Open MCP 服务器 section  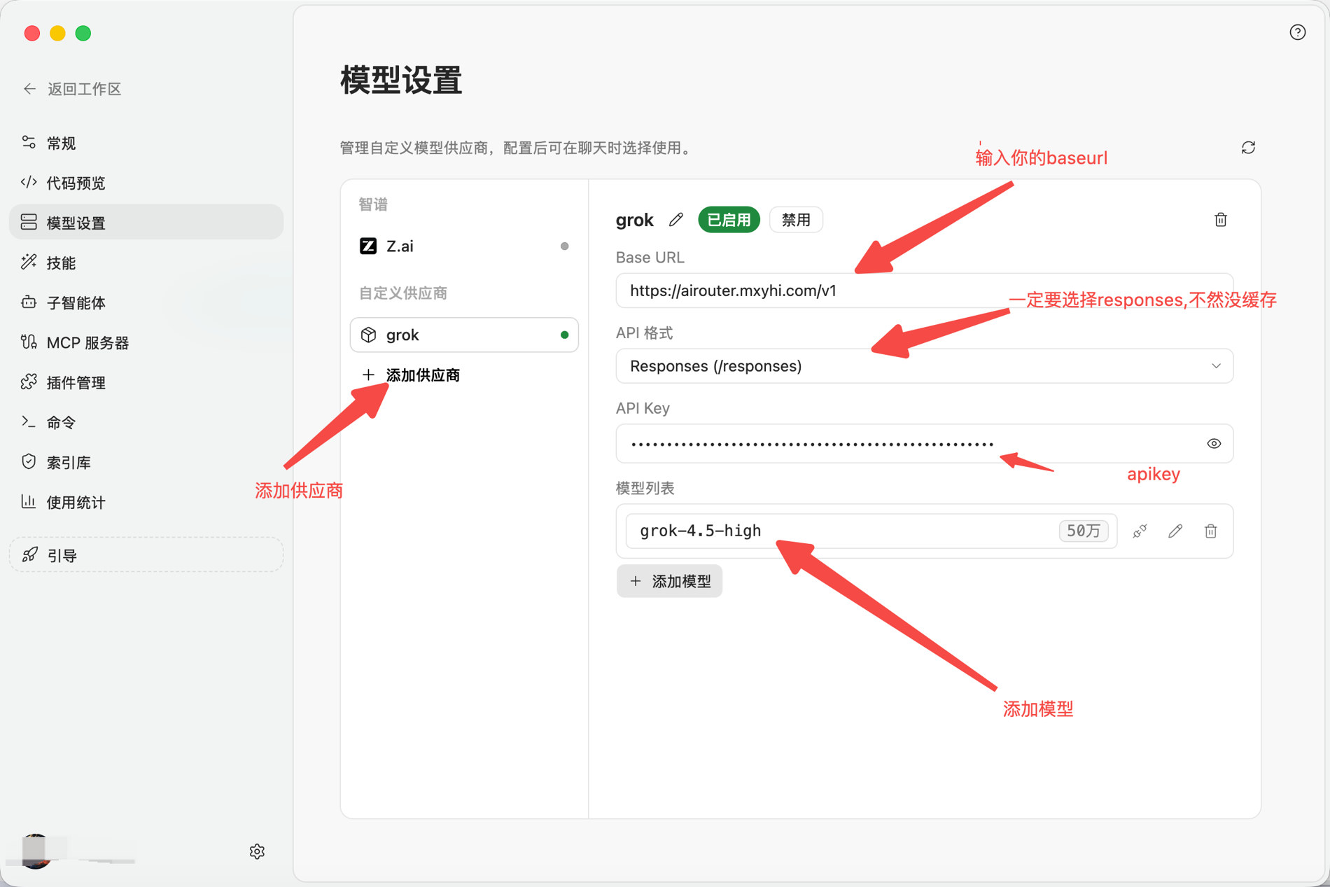(x=146, y=342)
